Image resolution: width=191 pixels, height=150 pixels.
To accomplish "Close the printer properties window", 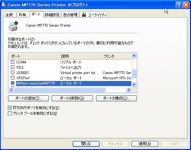I will 186,5.
